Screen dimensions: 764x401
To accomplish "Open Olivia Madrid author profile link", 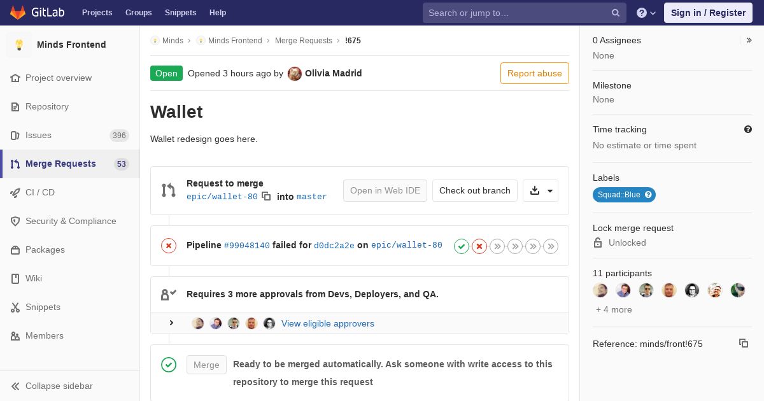I will (x=334, y=73).
